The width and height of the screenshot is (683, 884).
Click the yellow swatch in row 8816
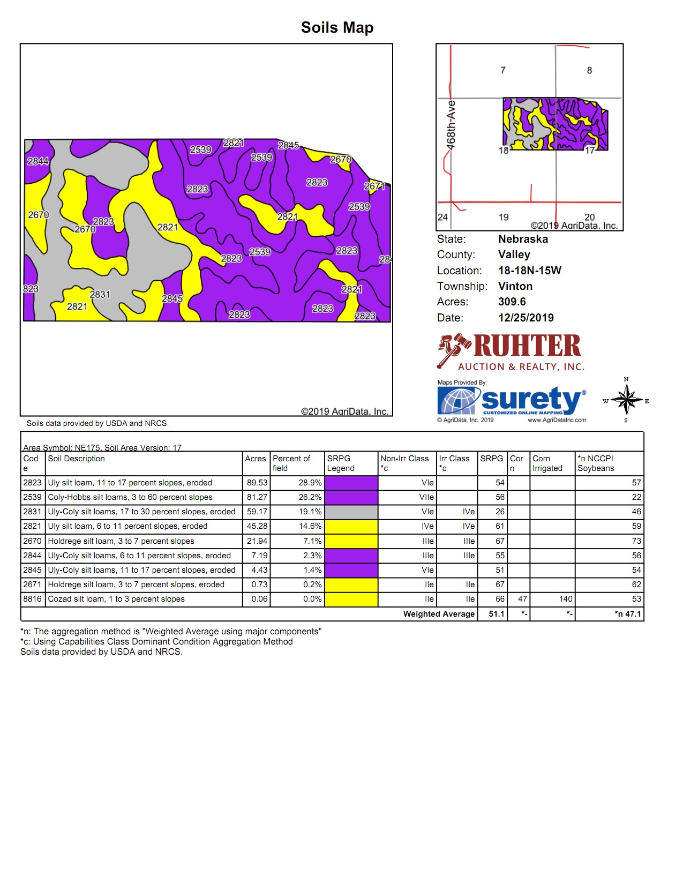coord(351,599)
